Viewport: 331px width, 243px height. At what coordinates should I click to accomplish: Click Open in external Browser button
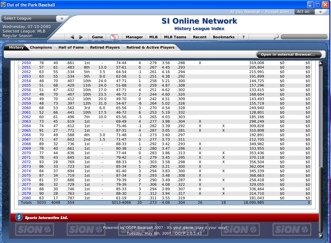coord(289,54)
